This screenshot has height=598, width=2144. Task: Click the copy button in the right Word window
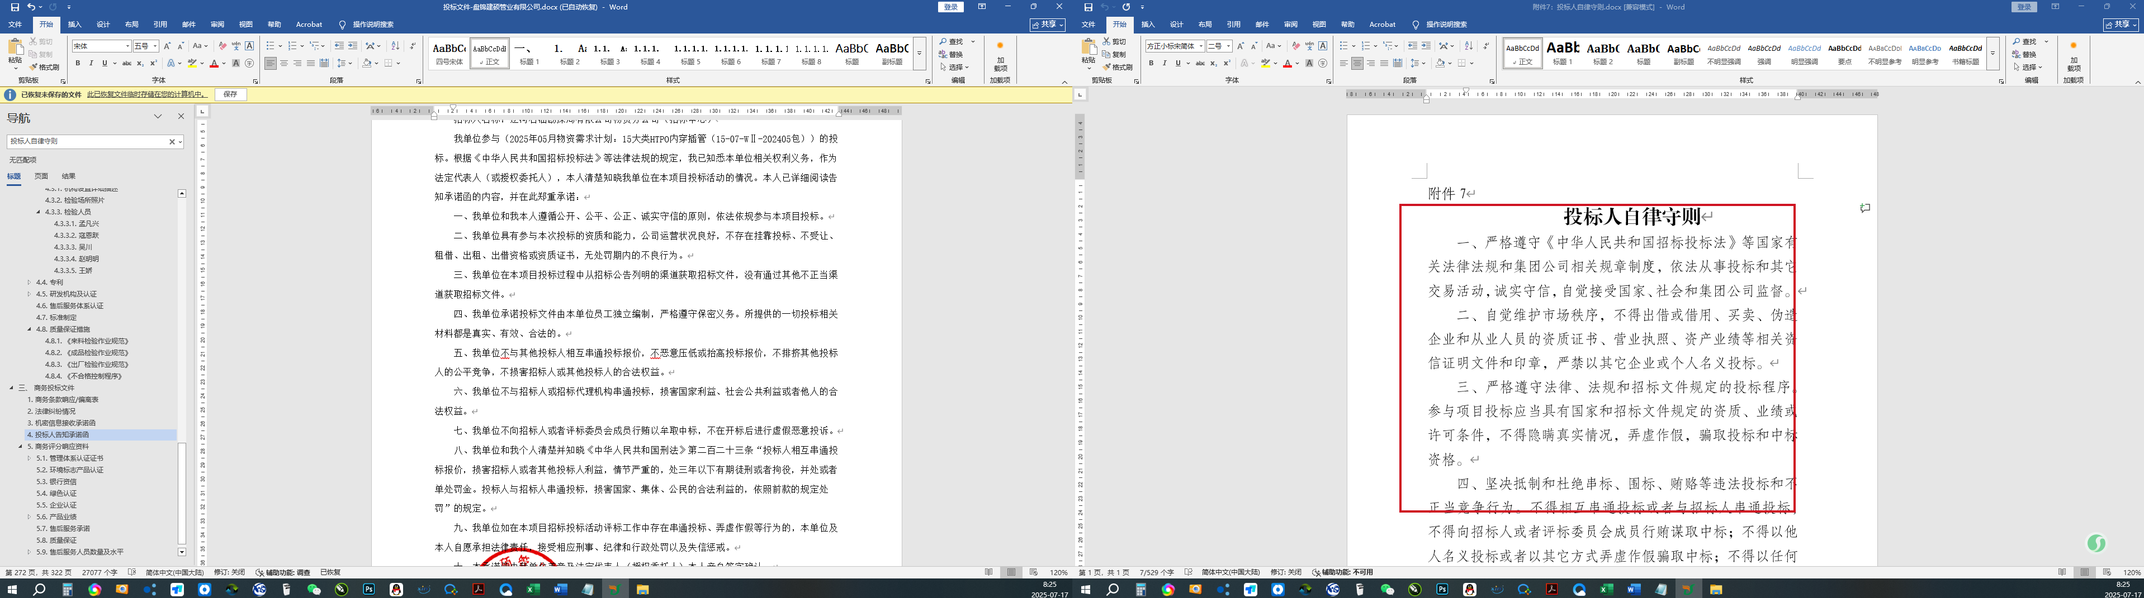tap(1114, 55)
